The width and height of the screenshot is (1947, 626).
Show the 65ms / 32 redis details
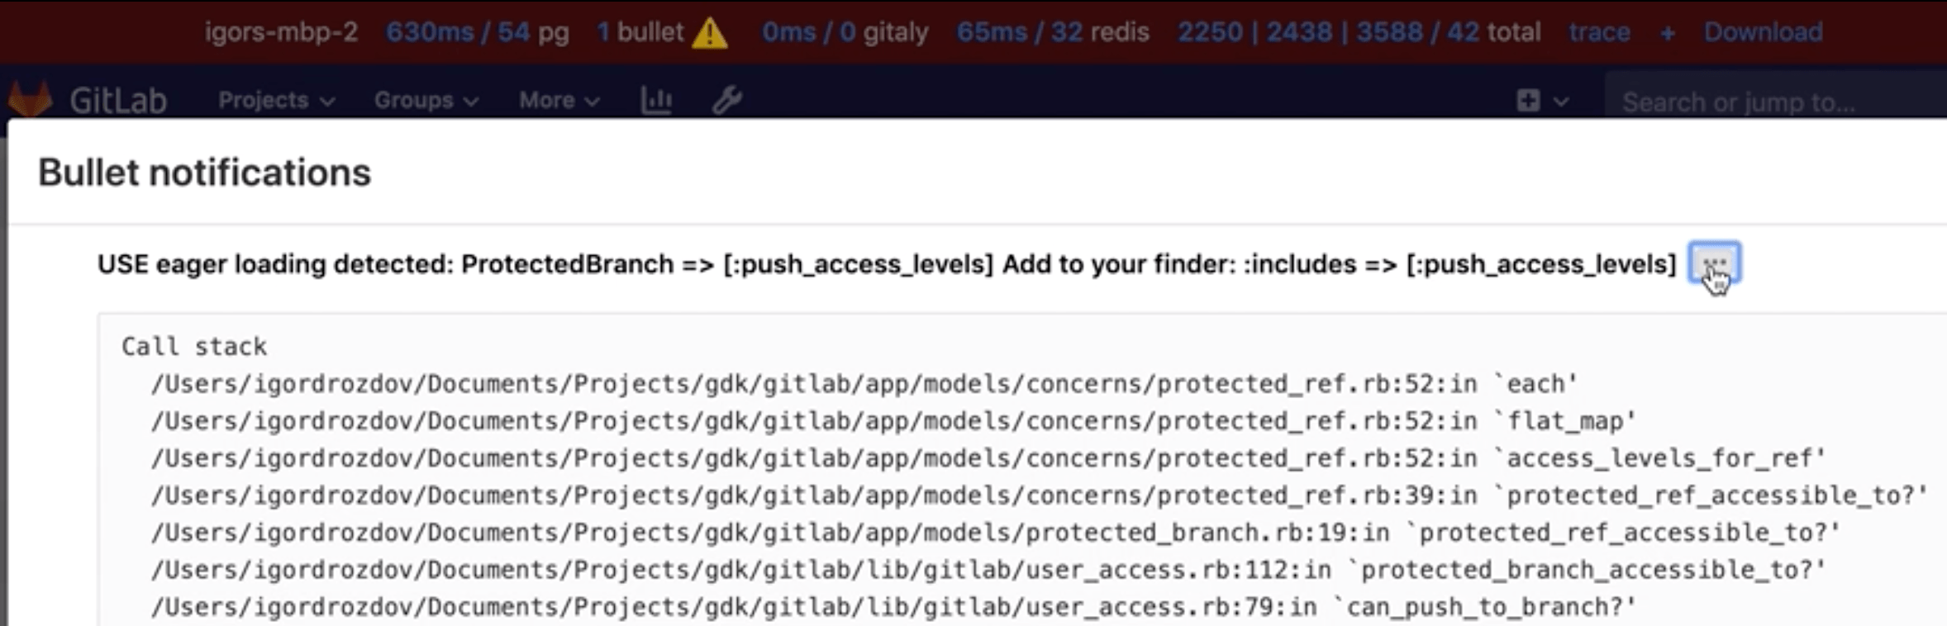click(x=1053, y=32)
